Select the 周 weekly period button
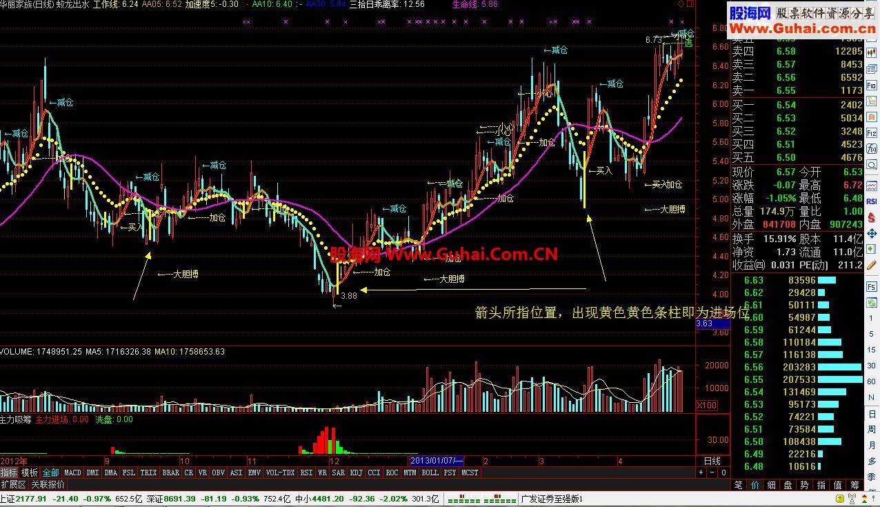Screen dimensions: 880x507 [872, 429]
